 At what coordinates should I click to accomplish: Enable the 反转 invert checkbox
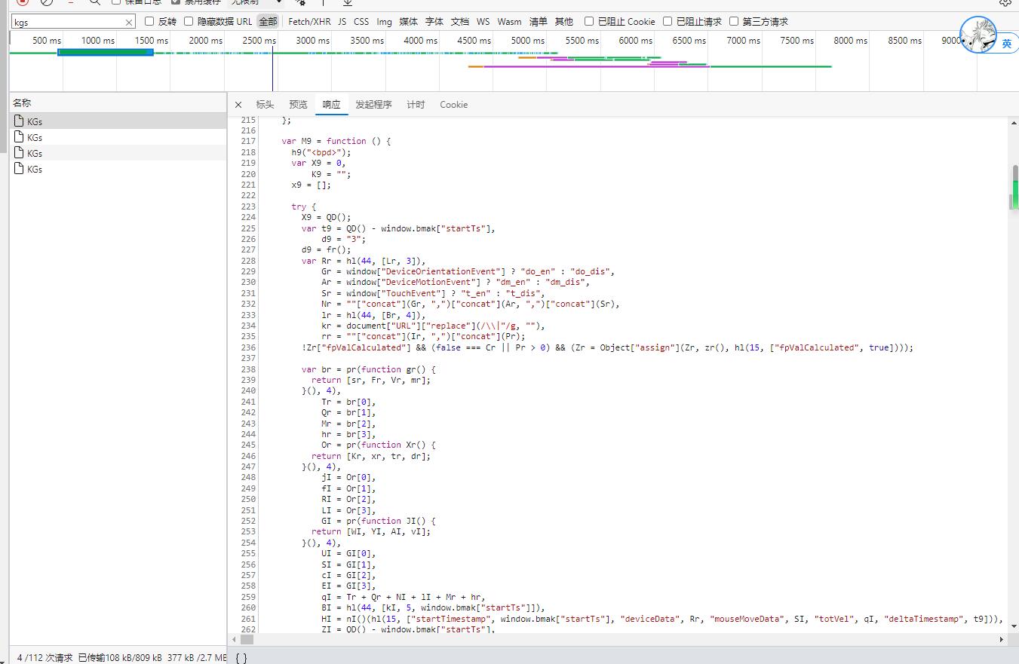(x=149, y=22)
